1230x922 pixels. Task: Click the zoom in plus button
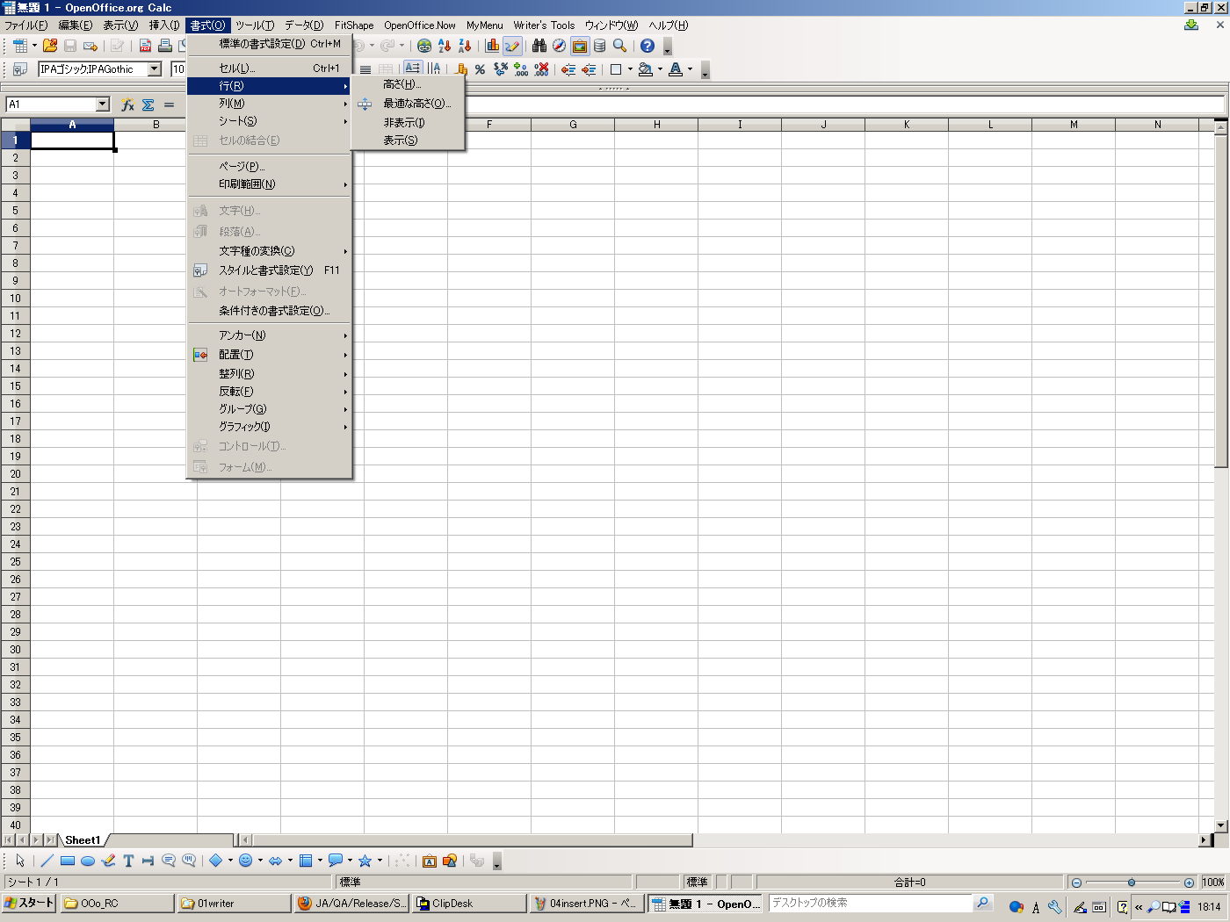point(1189,882)
